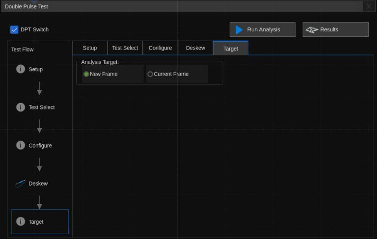Go to the Configure tab

tap(160, 48)
